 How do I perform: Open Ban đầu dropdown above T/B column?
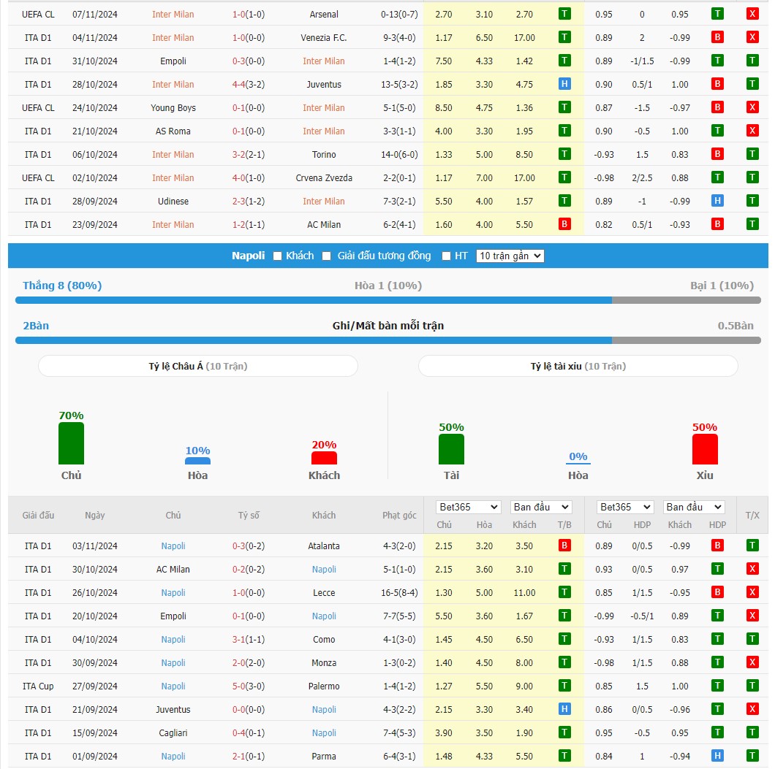click(x=541, y=507)
